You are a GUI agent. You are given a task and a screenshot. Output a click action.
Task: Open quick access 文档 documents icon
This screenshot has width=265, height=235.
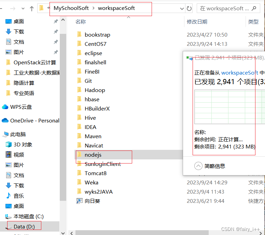(9, 42)
